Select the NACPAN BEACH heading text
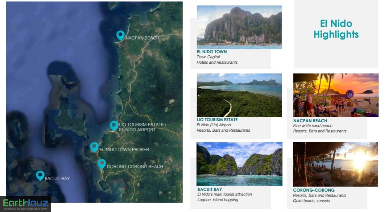 [x=310, y=121]
